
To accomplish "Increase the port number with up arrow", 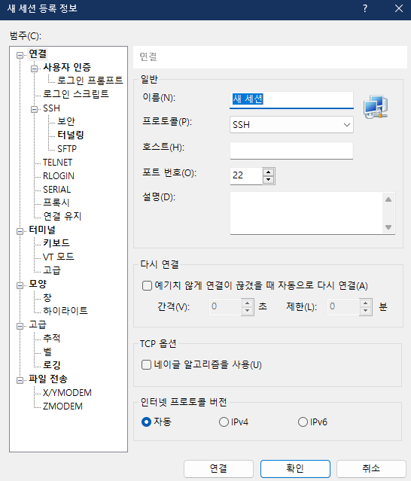I will (269, 172).
